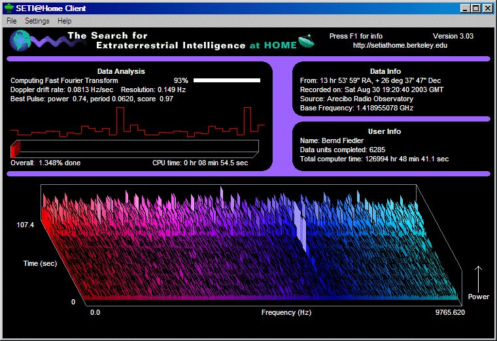The width and height of the screenshot is (497, 341).
Task: Click the '107.4' time axis value
Action: 25,225
